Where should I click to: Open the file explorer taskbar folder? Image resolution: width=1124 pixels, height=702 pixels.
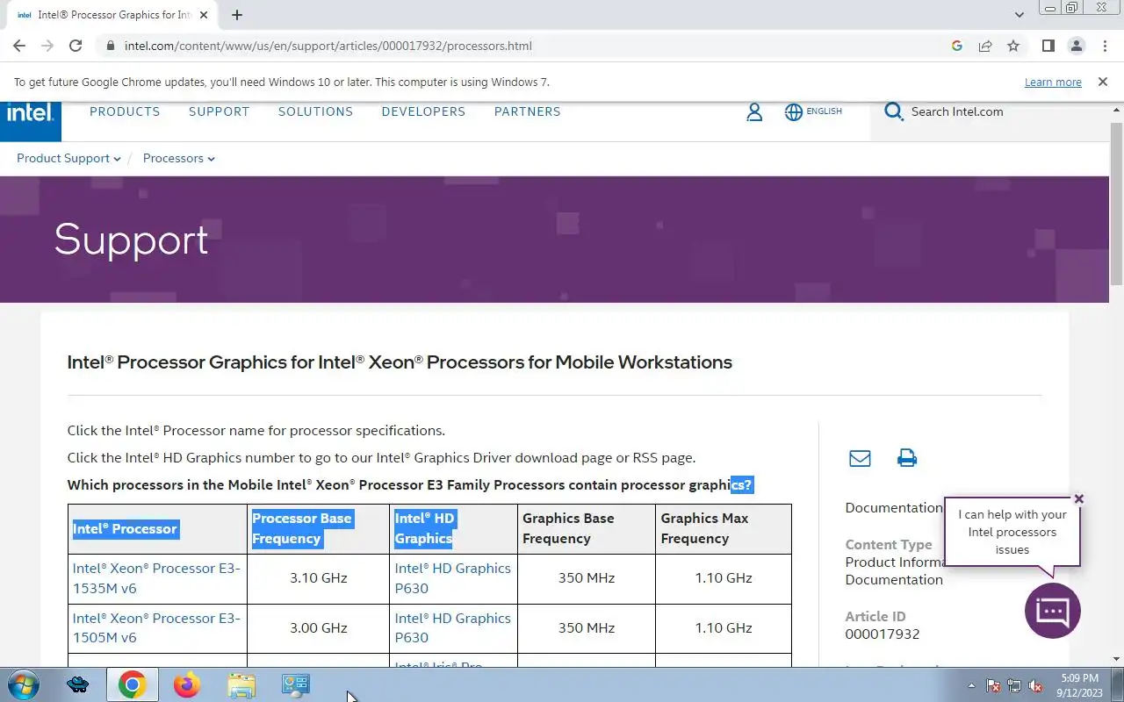point(241,684)
